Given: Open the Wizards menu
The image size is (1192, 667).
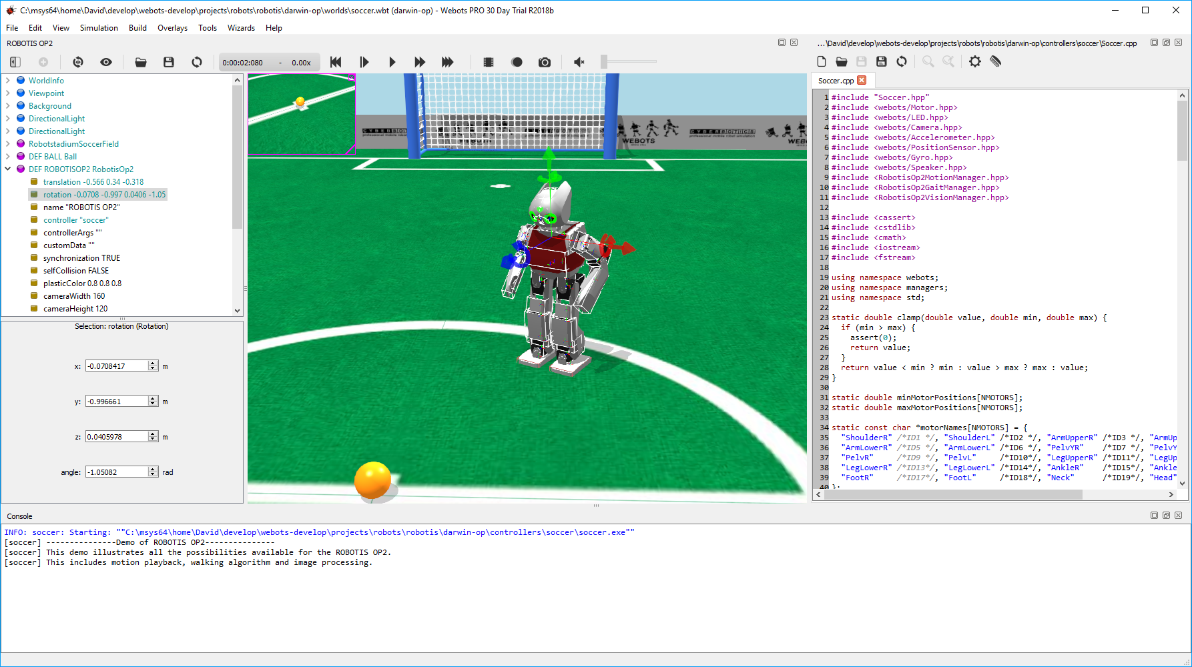Looking at the screenshot, I should coord(241,28).
